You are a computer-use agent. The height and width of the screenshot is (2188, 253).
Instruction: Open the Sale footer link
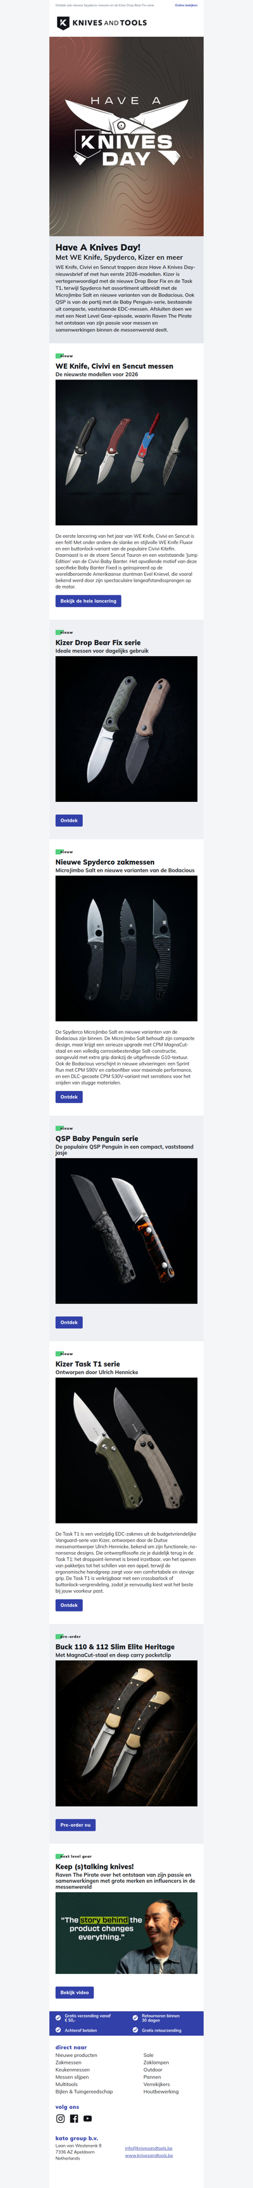click(x=149, y=2056)
